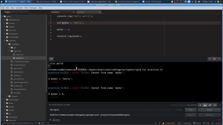The image size is (223, 125).
Task: Collapse the gasei root folder
Action: tap(2, 16)
